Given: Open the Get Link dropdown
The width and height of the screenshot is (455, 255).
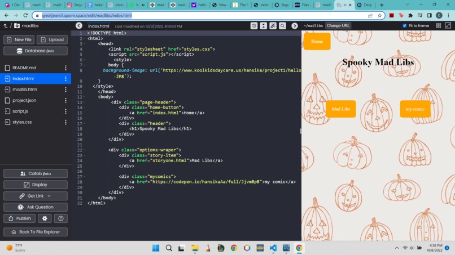Looking at the screenshot, I should click(36, 196).
